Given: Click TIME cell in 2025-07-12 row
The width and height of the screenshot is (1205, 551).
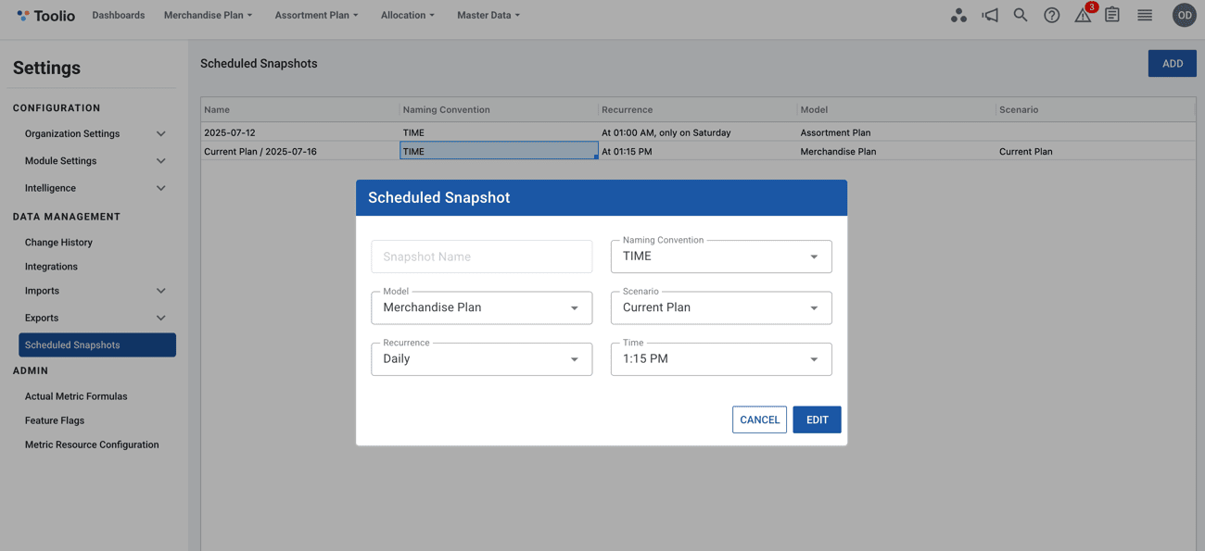Looking at the screenshot, I should 499,132.
